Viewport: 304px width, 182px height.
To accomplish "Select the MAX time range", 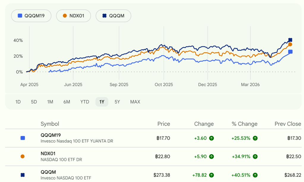I will (x=135, y=102).
